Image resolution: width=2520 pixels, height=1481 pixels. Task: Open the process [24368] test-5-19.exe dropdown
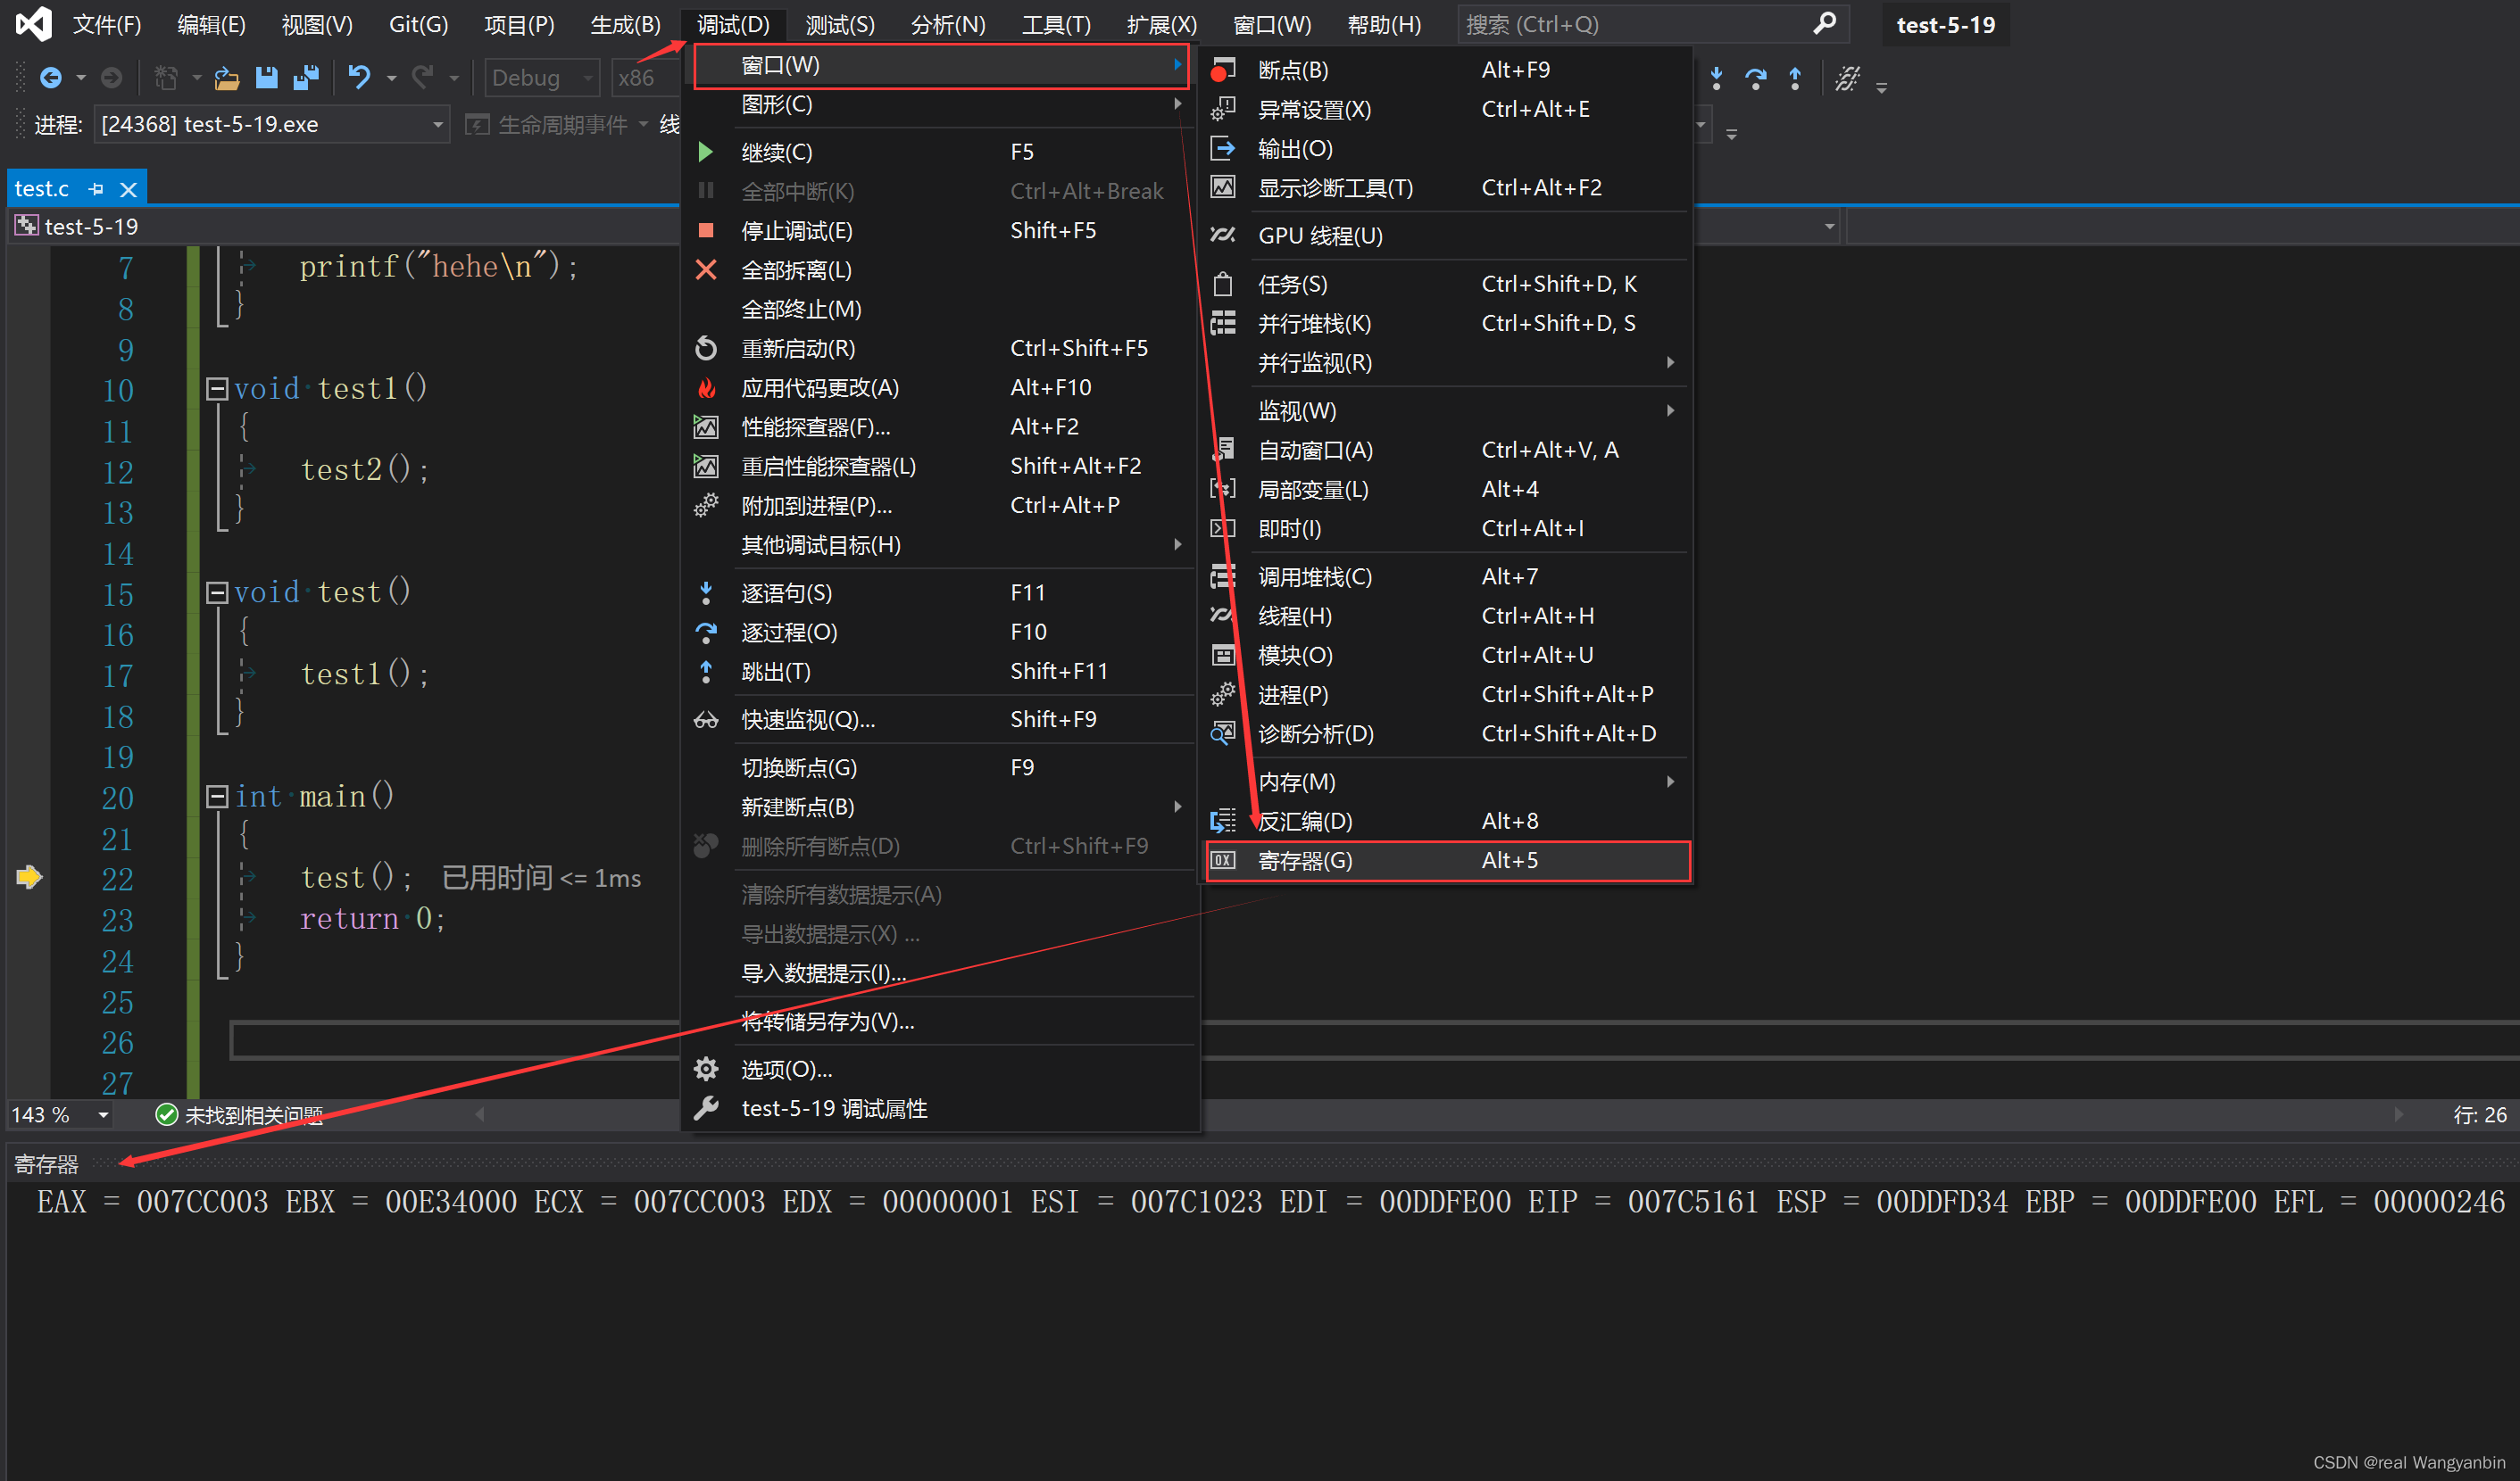click(x=271, y=125)
